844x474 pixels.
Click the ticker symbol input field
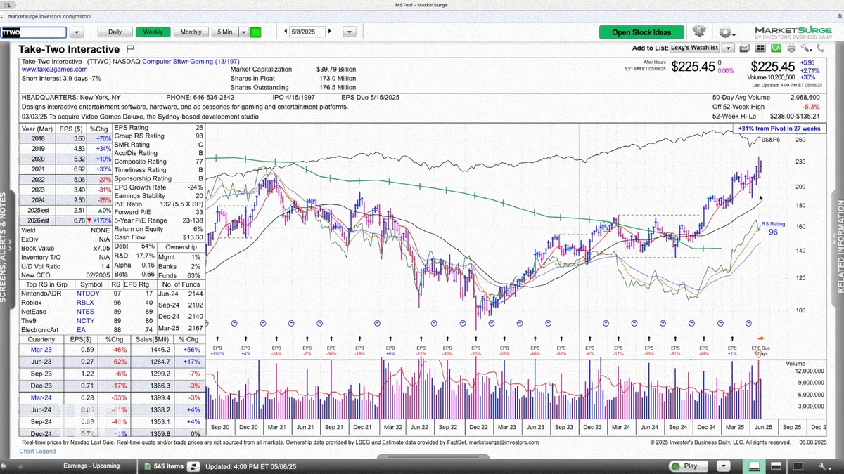(33, 32)
